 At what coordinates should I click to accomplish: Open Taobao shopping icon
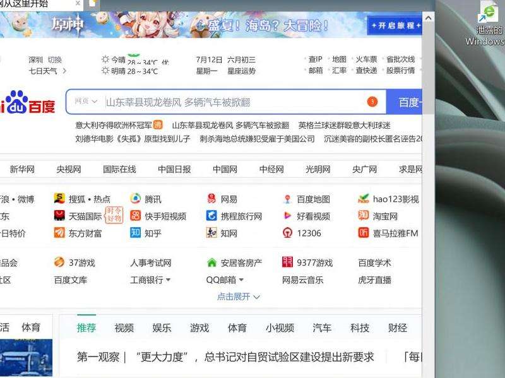364,216
